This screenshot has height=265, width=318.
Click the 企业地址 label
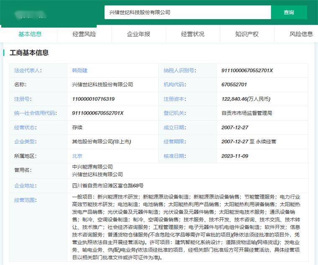coord(26,186)
